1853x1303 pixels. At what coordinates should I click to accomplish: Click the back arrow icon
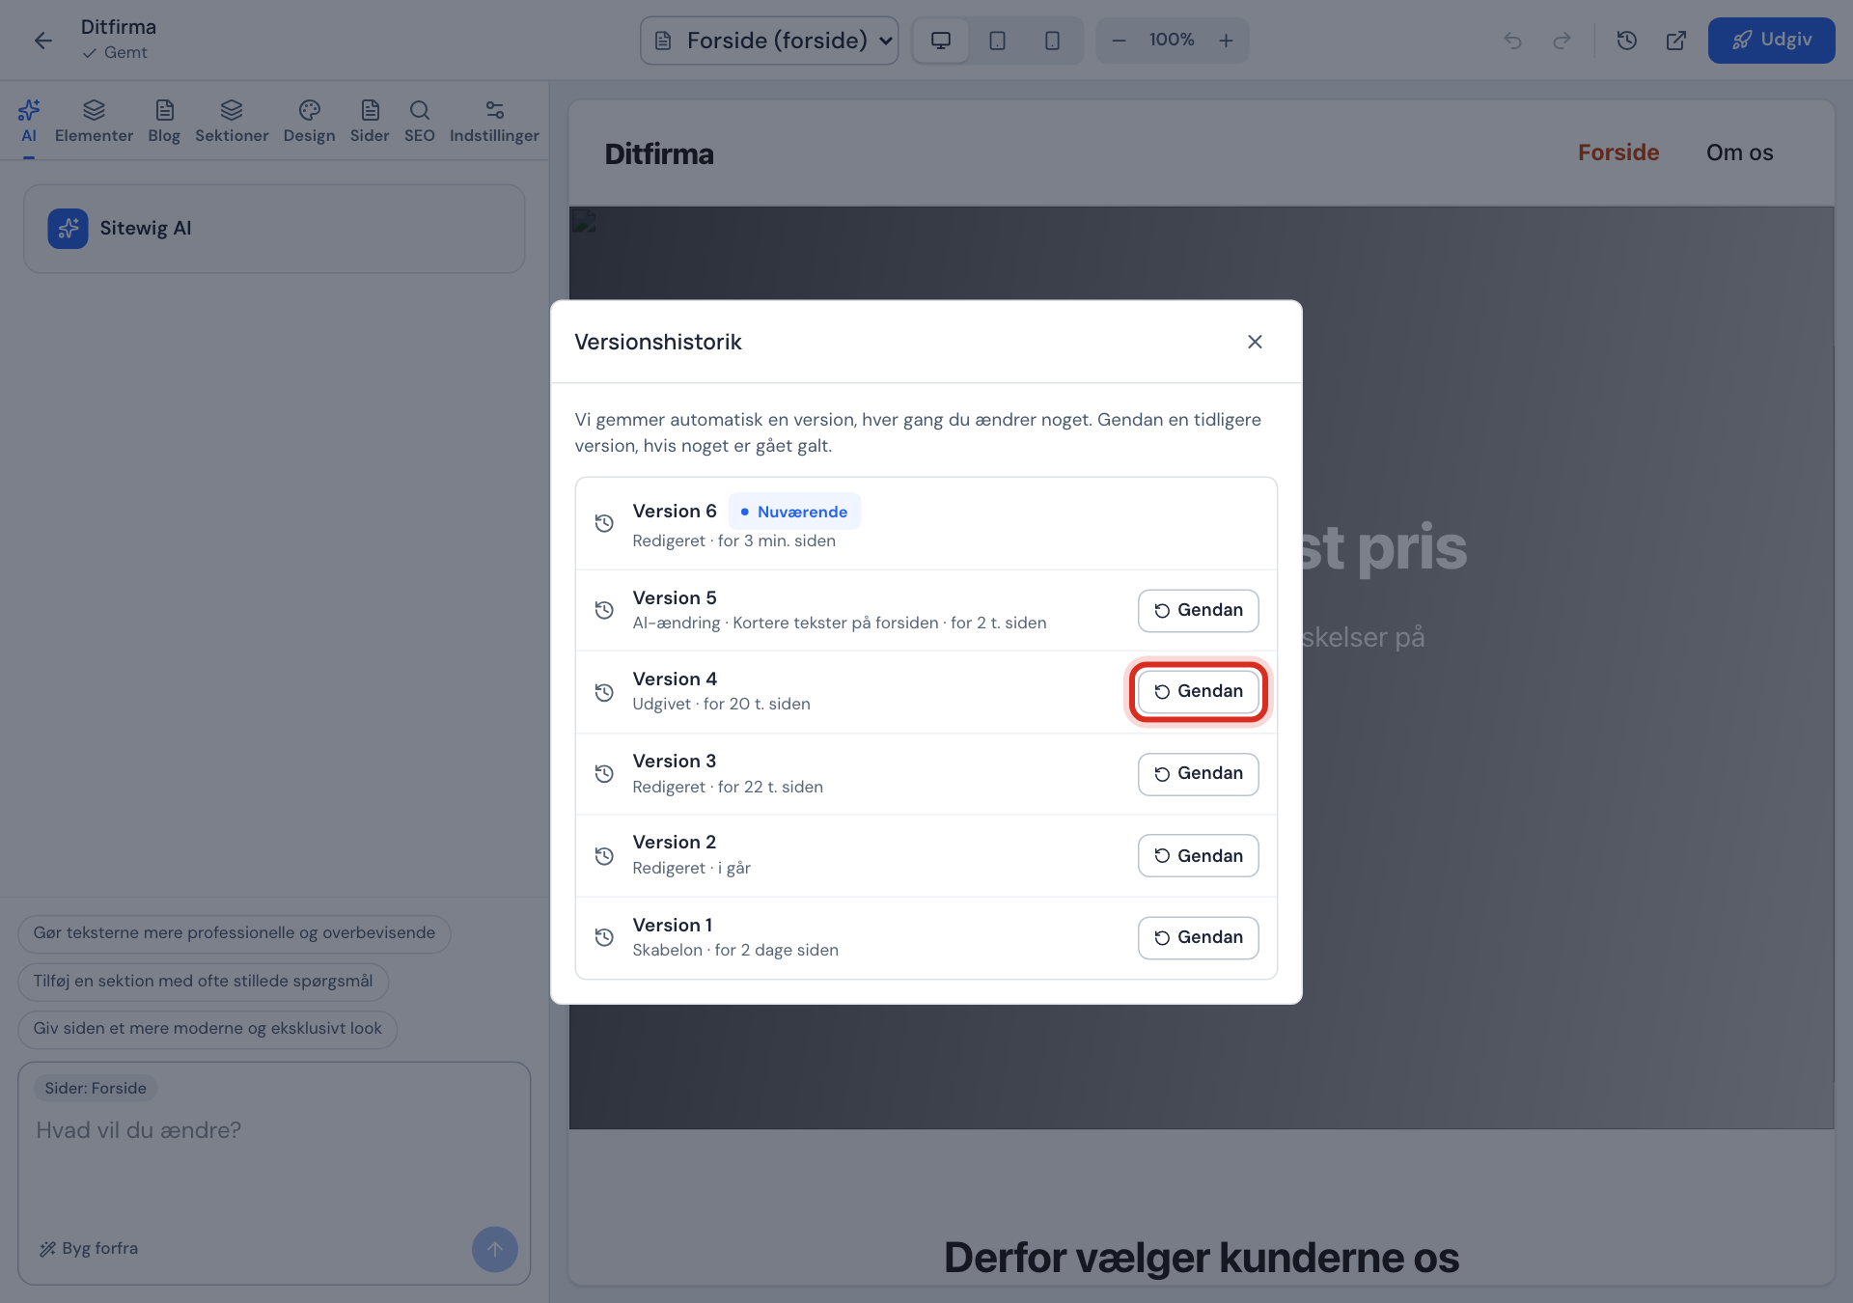click(x=42, y=41)
